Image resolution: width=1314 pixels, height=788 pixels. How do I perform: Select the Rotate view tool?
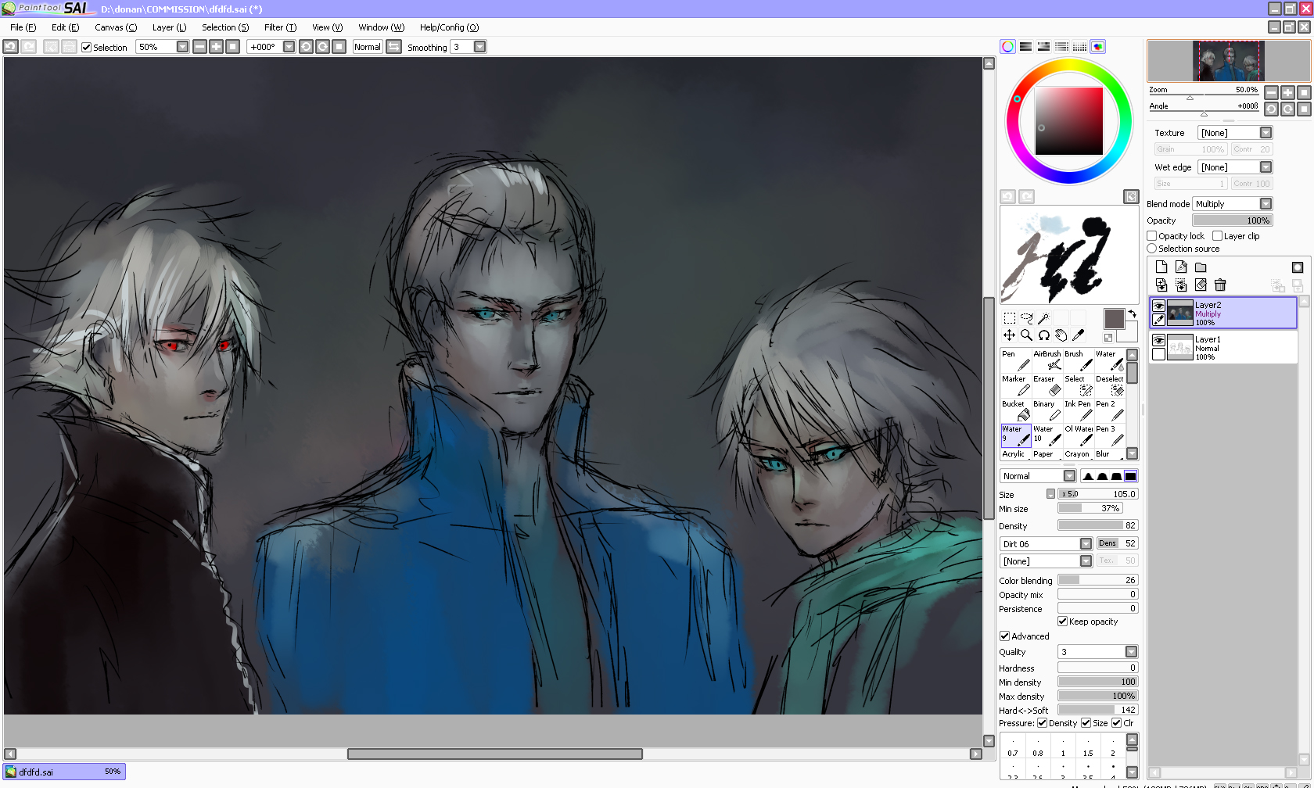[1043, 335]
